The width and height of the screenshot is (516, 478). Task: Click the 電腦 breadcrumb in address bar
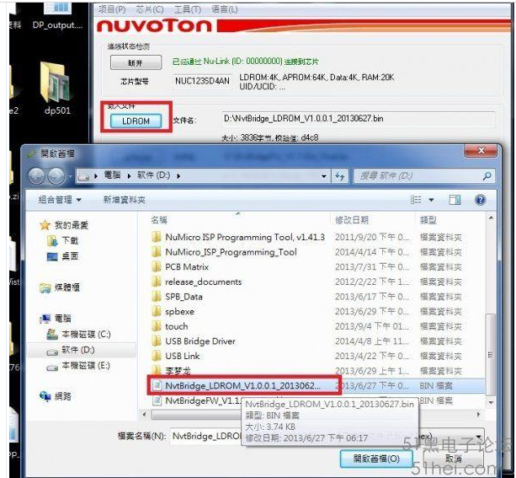point(112,175)
